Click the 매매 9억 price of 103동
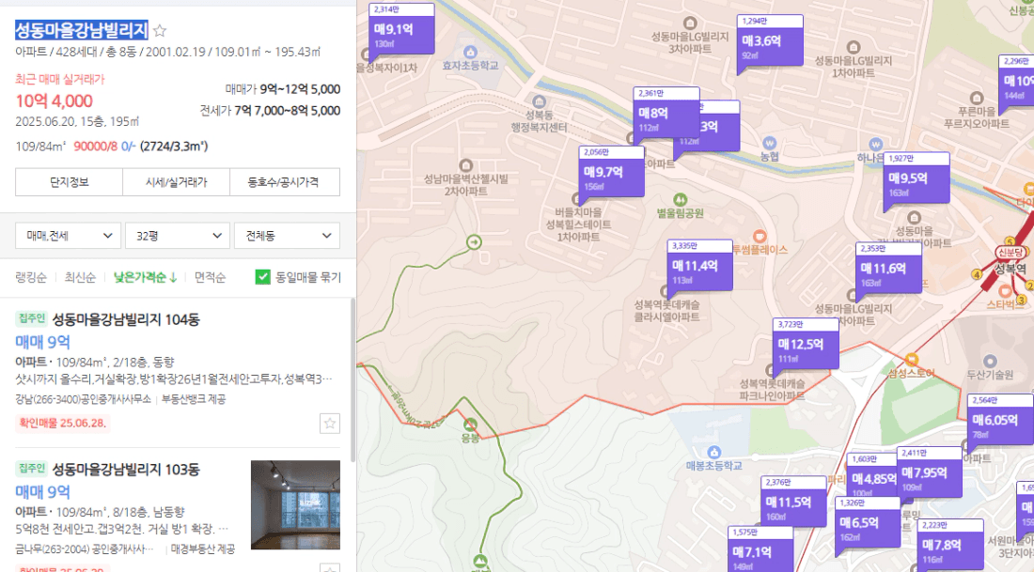 [43, 491]
